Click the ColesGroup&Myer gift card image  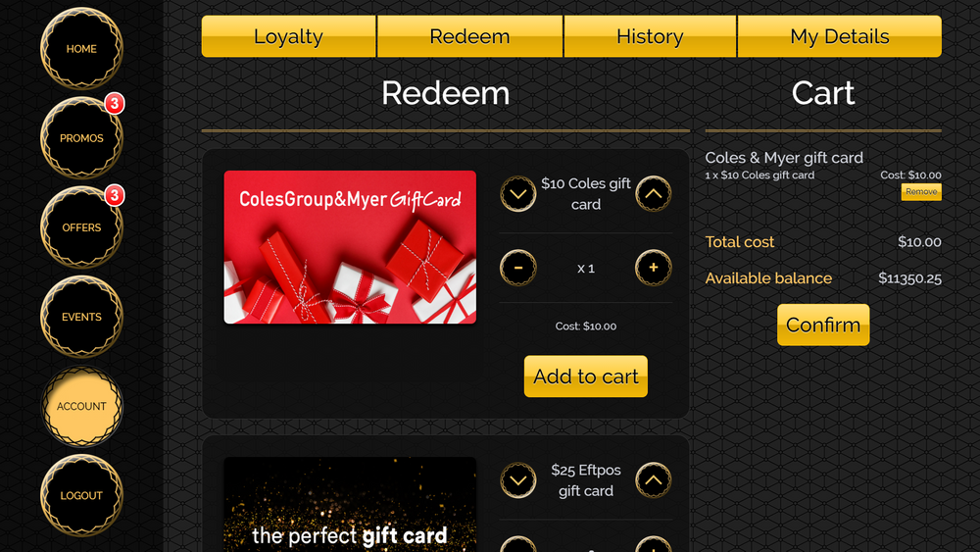point(350,247)
